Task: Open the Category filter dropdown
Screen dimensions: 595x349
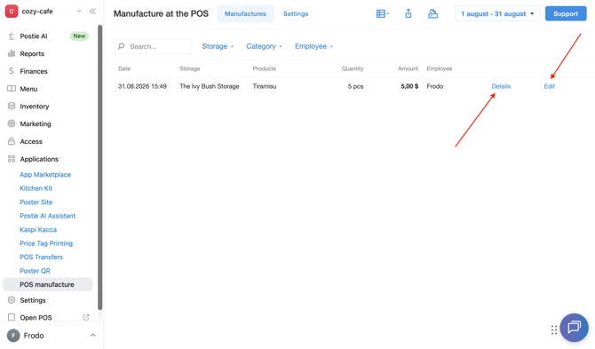Action: pyautogui.click(x=264, y=46)
